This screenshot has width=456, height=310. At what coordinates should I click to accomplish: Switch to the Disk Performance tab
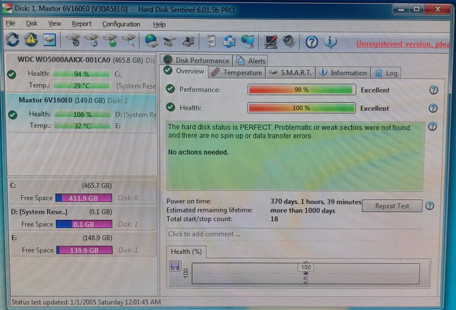click(196, 60)
